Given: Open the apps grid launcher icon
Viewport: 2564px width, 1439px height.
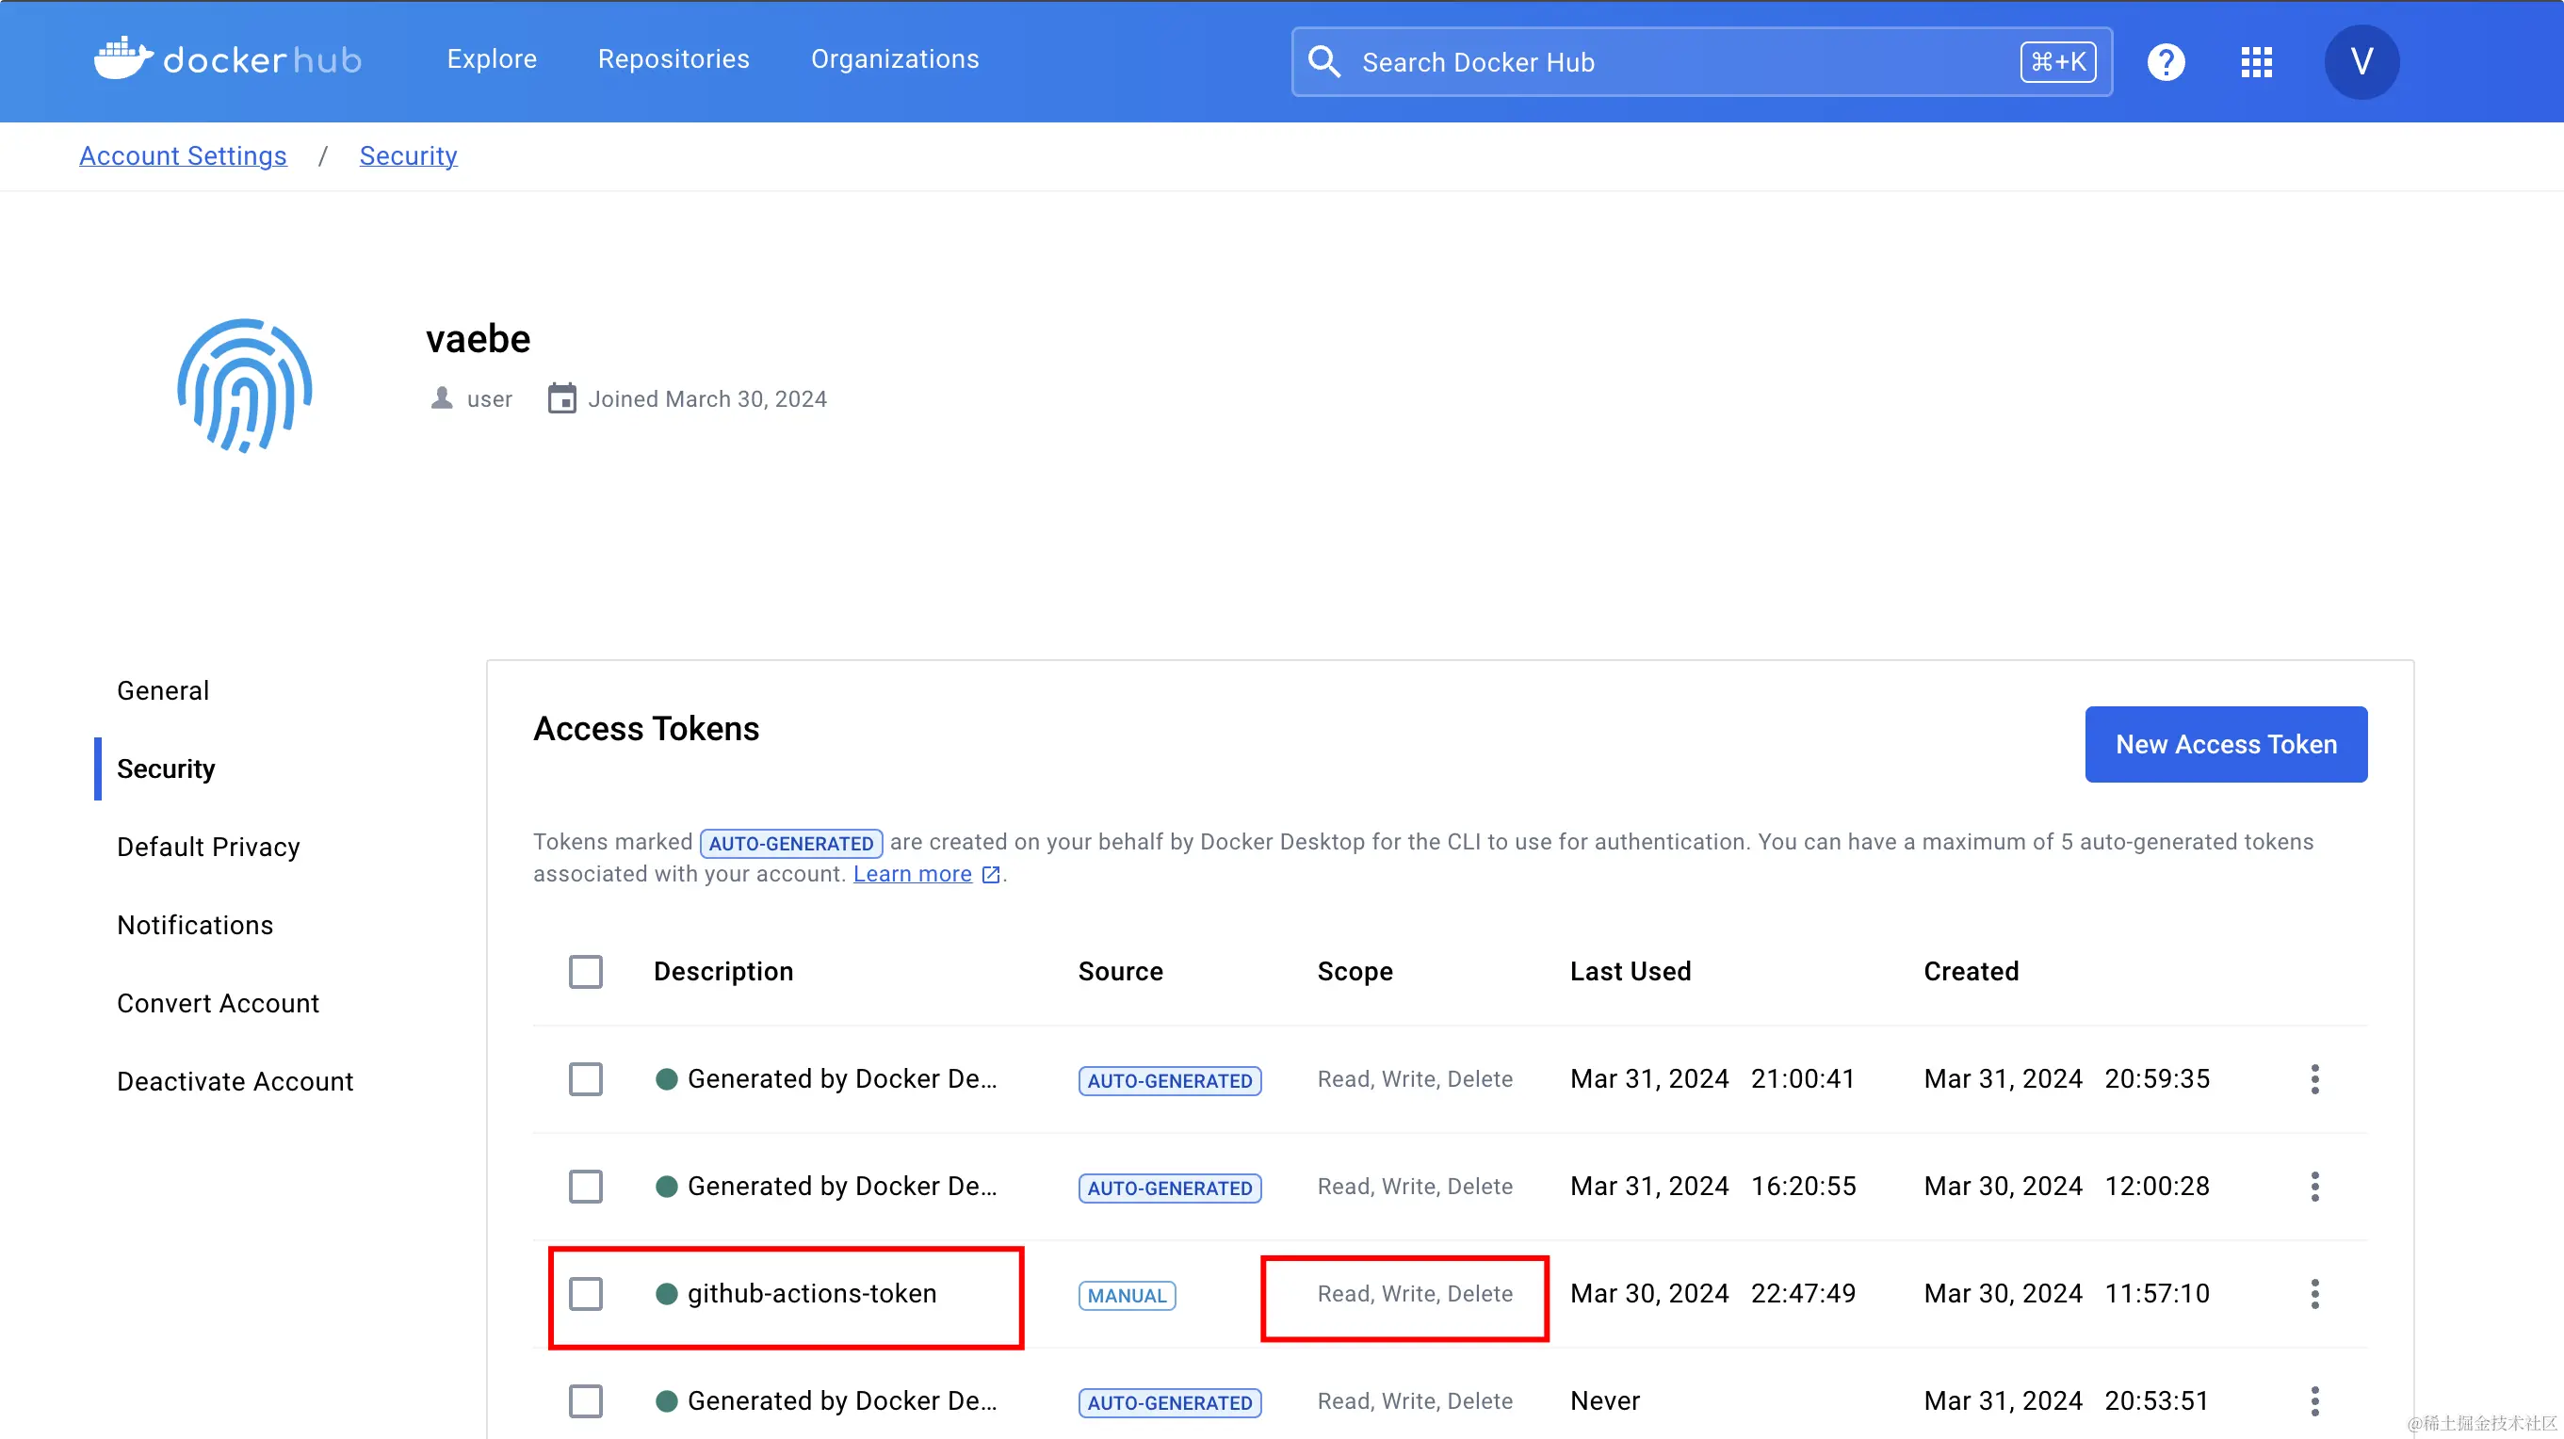Looking at the screenshot, I should (x=2256, y=62).
